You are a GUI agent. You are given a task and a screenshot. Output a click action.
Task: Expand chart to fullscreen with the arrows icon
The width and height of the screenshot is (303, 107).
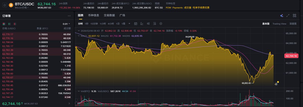[288, 16]
